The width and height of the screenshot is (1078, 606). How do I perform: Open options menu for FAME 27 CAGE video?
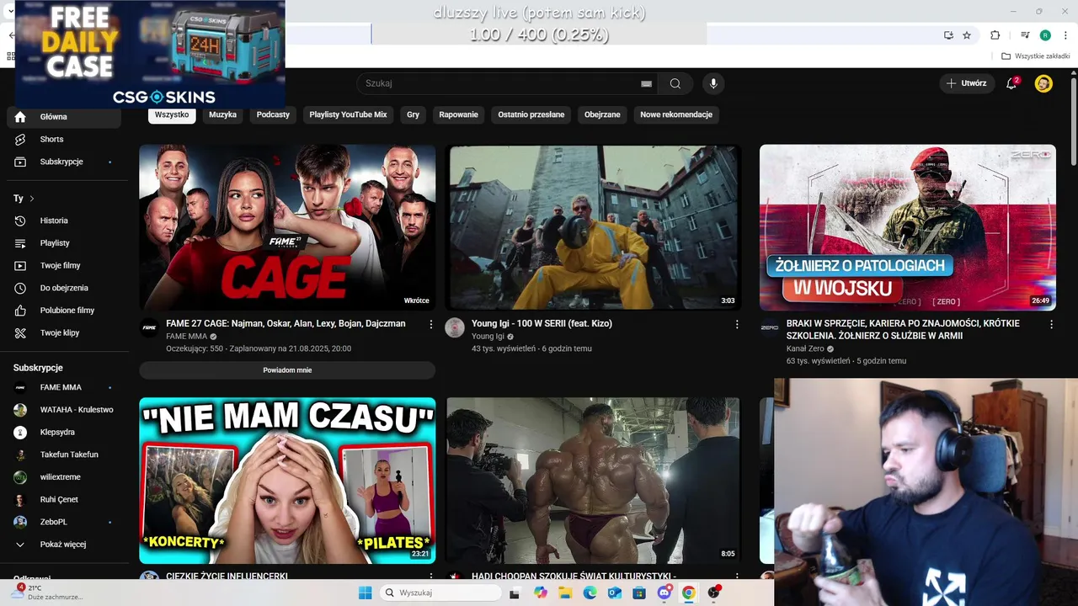tap(431, 324)
